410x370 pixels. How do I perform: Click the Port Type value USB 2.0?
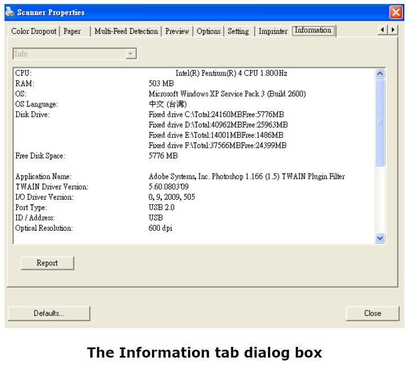pyautogui.click(x=162, y=208)
